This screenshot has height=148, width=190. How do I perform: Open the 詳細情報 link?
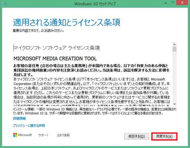pyautogui.click(x=19, y=118)
